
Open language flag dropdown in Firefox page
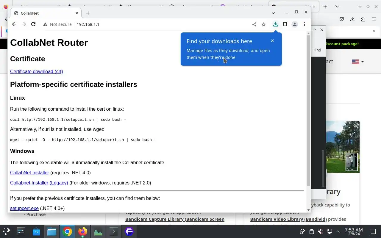357,62
